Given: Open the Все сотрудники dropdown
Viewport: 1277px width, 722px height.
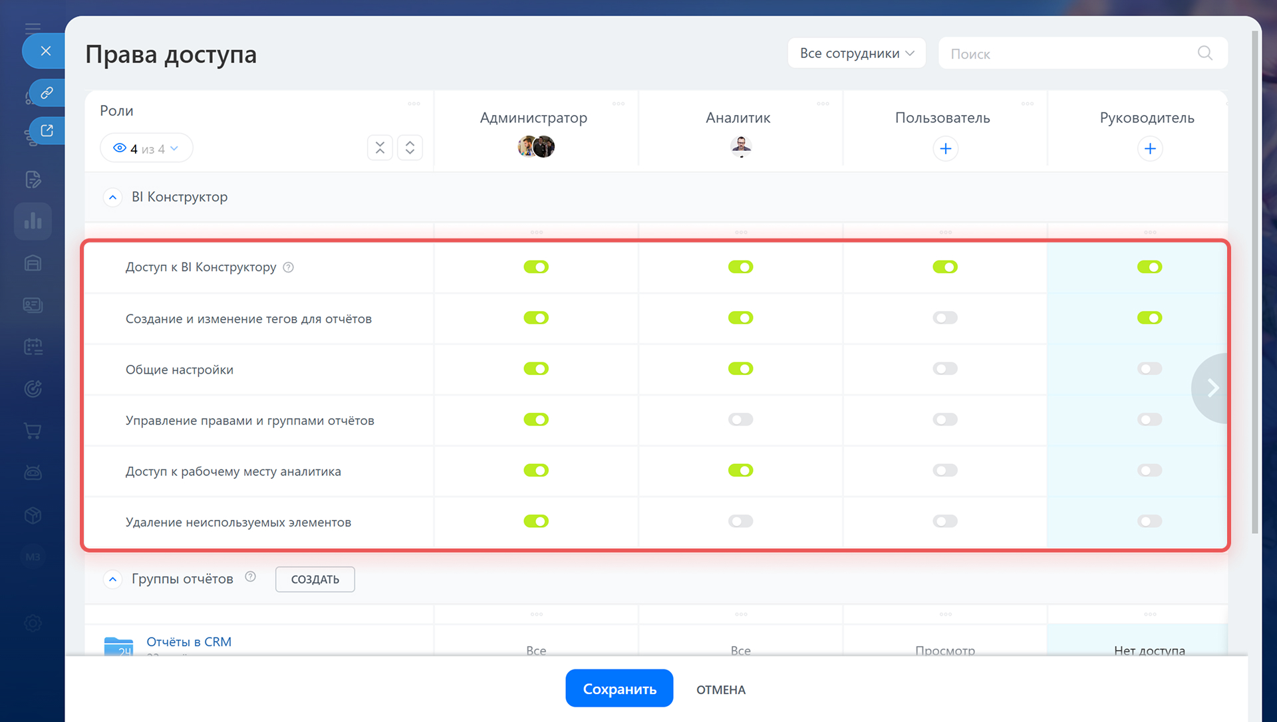Looking at the screenshot, I should [x=856, y=53].
